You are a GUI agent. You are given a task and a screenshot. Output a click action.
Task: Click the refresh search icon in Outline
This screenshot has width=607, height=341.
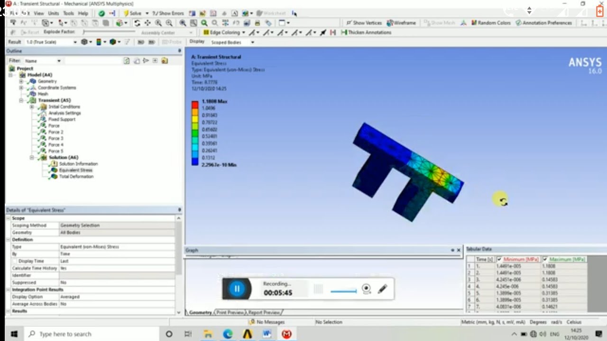coord(127,61)
